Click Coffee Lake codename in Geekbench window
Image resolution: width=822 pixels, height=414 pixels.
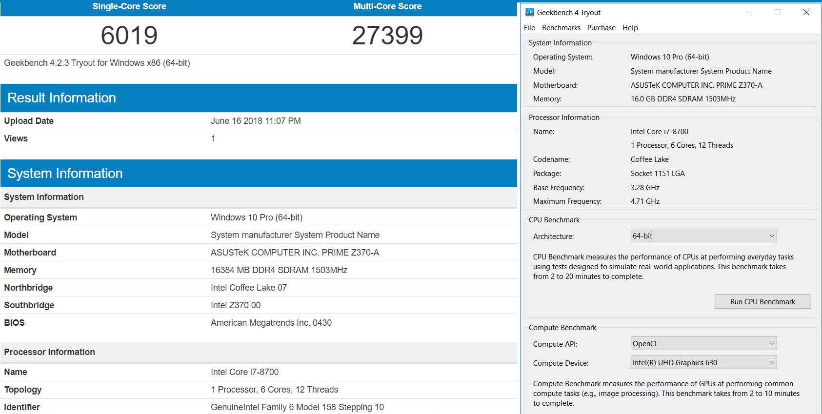tap(650, 159)
